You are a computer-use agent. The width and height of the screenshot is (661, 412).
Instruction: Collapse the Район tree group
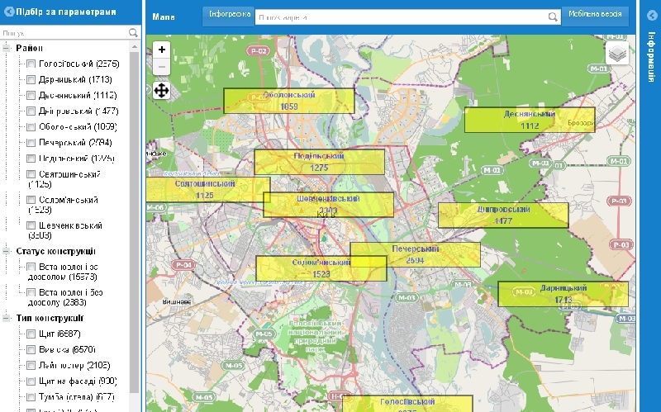point(7,48)
